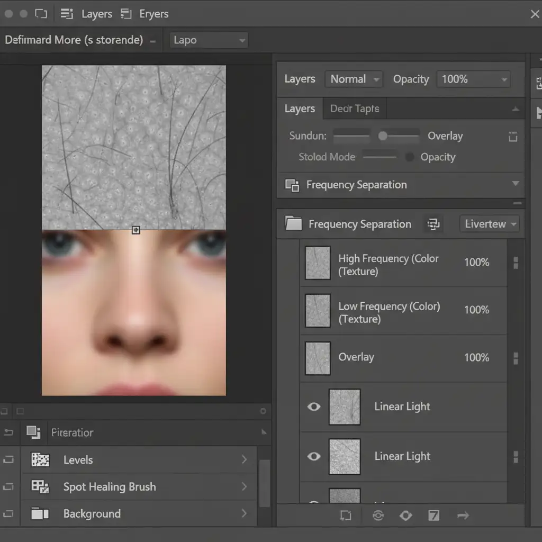The image size is (542, 542).
Task: Toggle the Stolod Mode Opacity radio button
Action: pos(409,157)
